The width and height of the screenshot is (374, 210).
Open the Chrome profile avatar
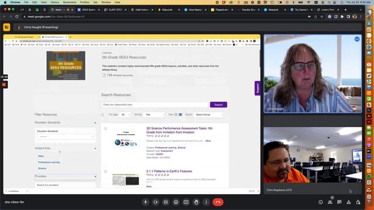[355, 17]
